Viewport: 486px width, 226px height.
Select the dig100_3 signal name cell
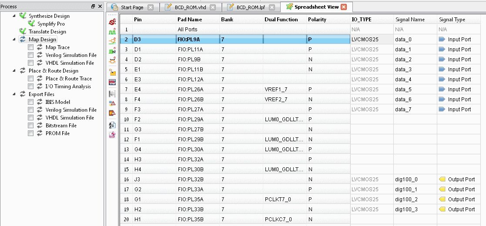click(x=416, y=209)
